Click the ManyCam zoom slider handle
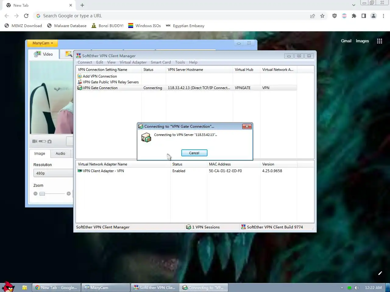This screenshot has height=292, width=390. click(x=42, y=193)
